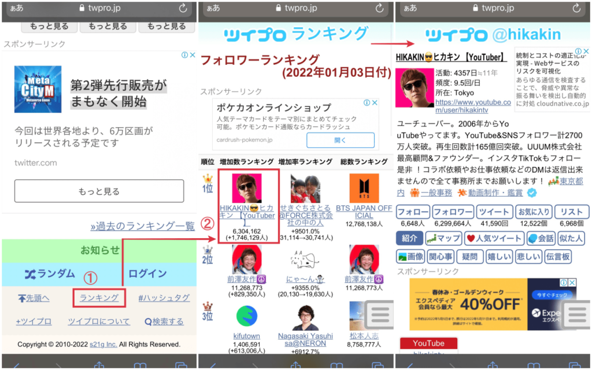Open the お知らせ section

pyautogui.click(x=99, y=250)
